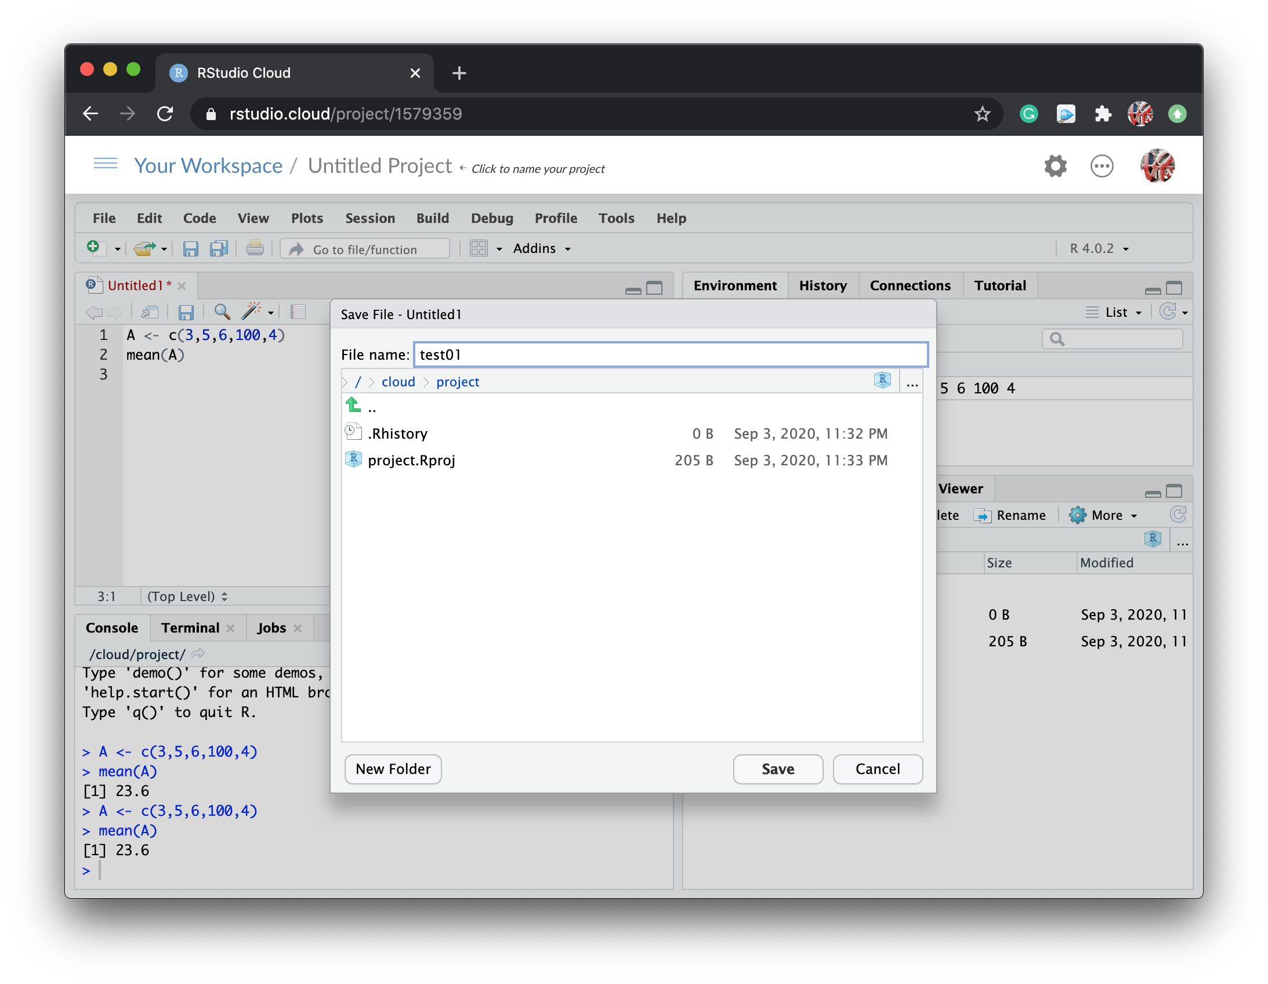Click the New Folder button
Viewport: 1268px width, 984px height.
[x=393, y=769]
